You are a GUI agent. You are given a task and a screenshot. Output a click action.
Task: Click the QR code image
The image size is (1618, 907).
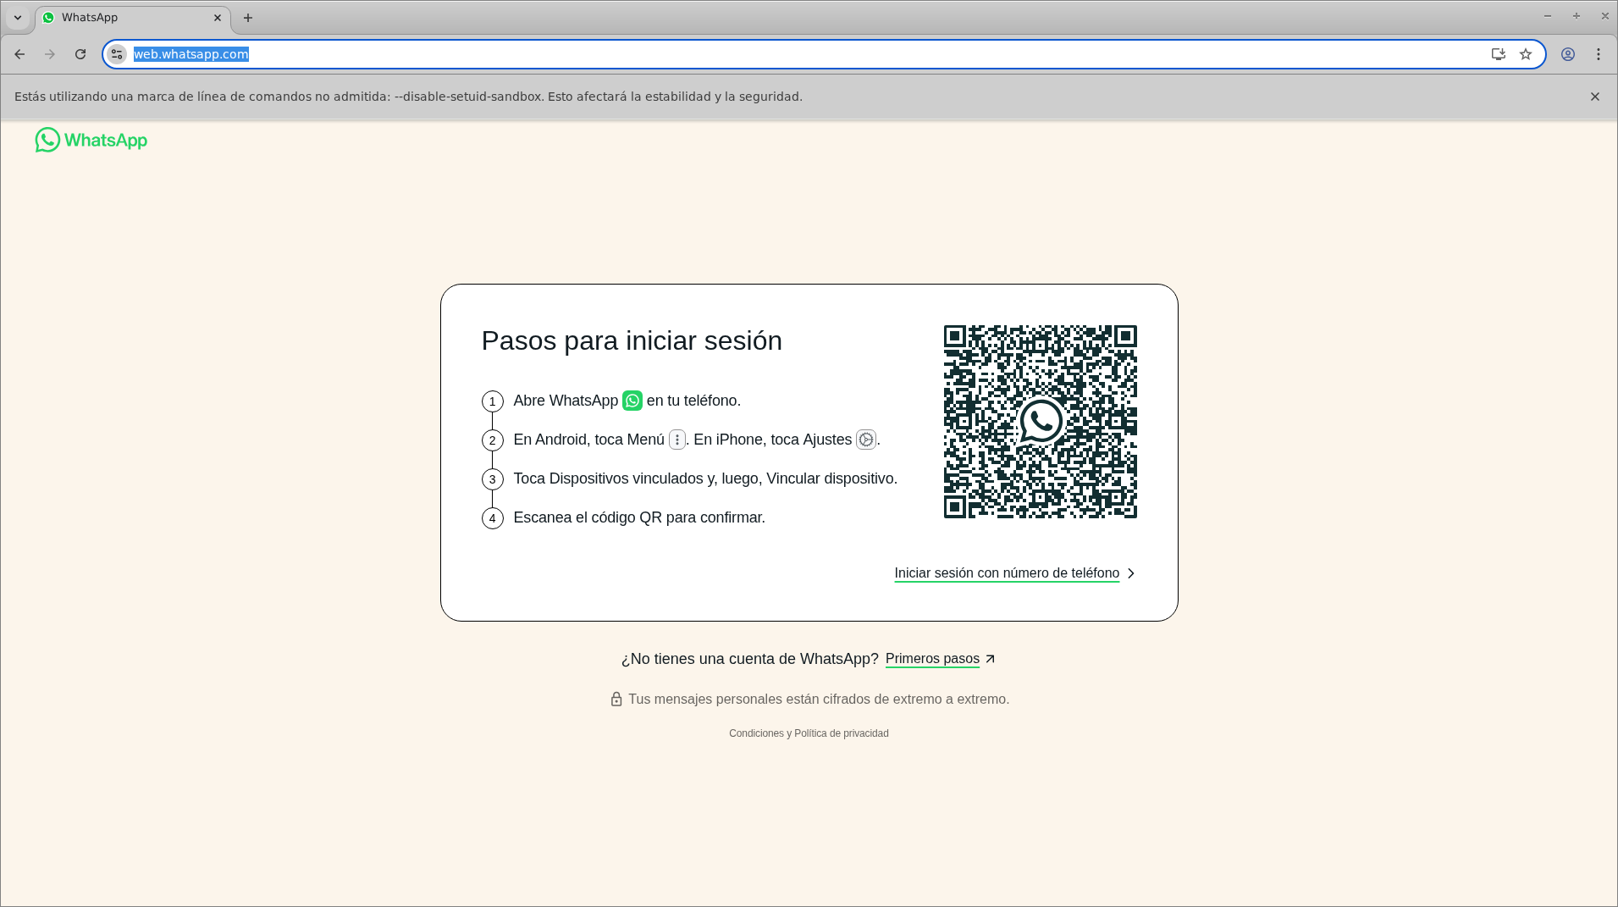point(1040,422)
